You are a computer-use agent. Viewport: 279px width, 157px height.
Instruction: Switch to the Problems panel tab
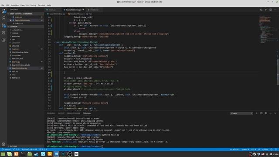click(x=51, y=113)
